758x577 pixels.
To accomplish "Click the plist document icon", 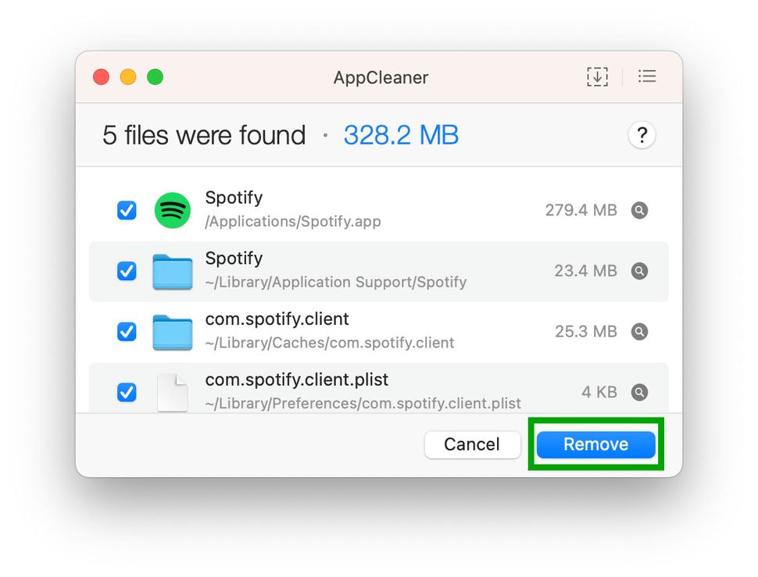I will 172,392.
